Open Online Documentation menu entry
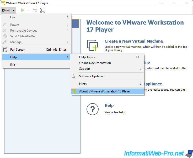The height and width of the screenshot is (158, 193). [95, 63]
